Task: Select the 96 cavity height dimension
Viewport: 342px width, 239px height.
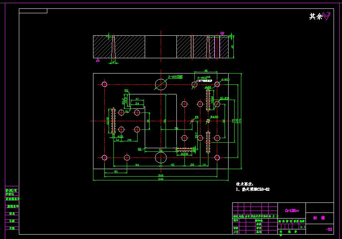Action: 165,121
